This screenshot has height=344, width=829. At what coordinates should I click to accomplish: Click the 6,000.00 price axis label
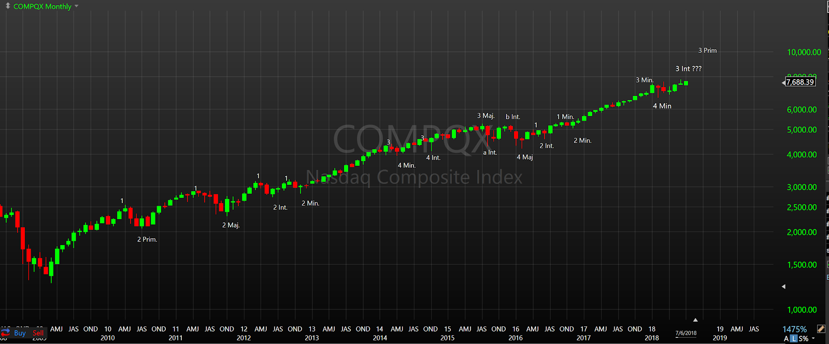point(802,110)
